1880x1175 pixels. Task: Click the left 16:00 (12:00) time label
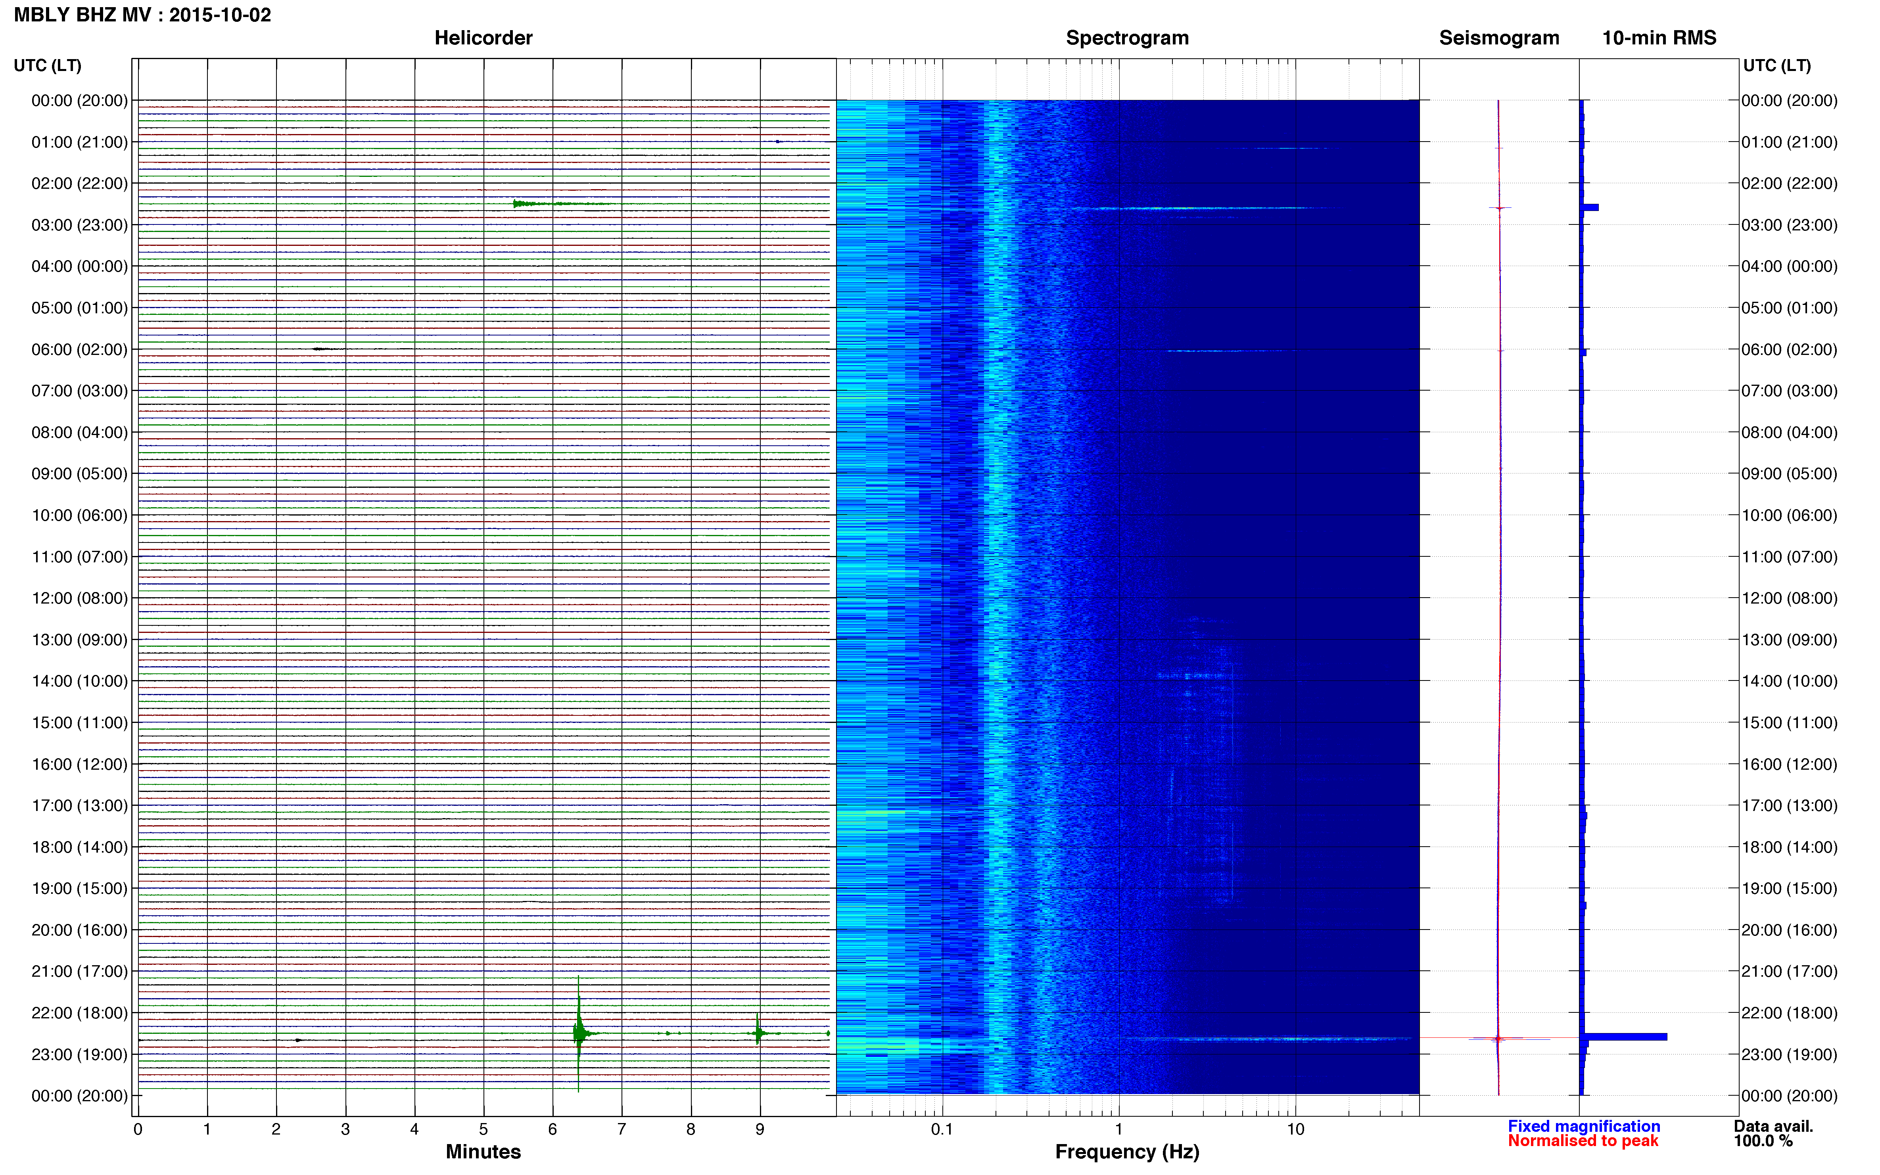[x=79, y=764]
